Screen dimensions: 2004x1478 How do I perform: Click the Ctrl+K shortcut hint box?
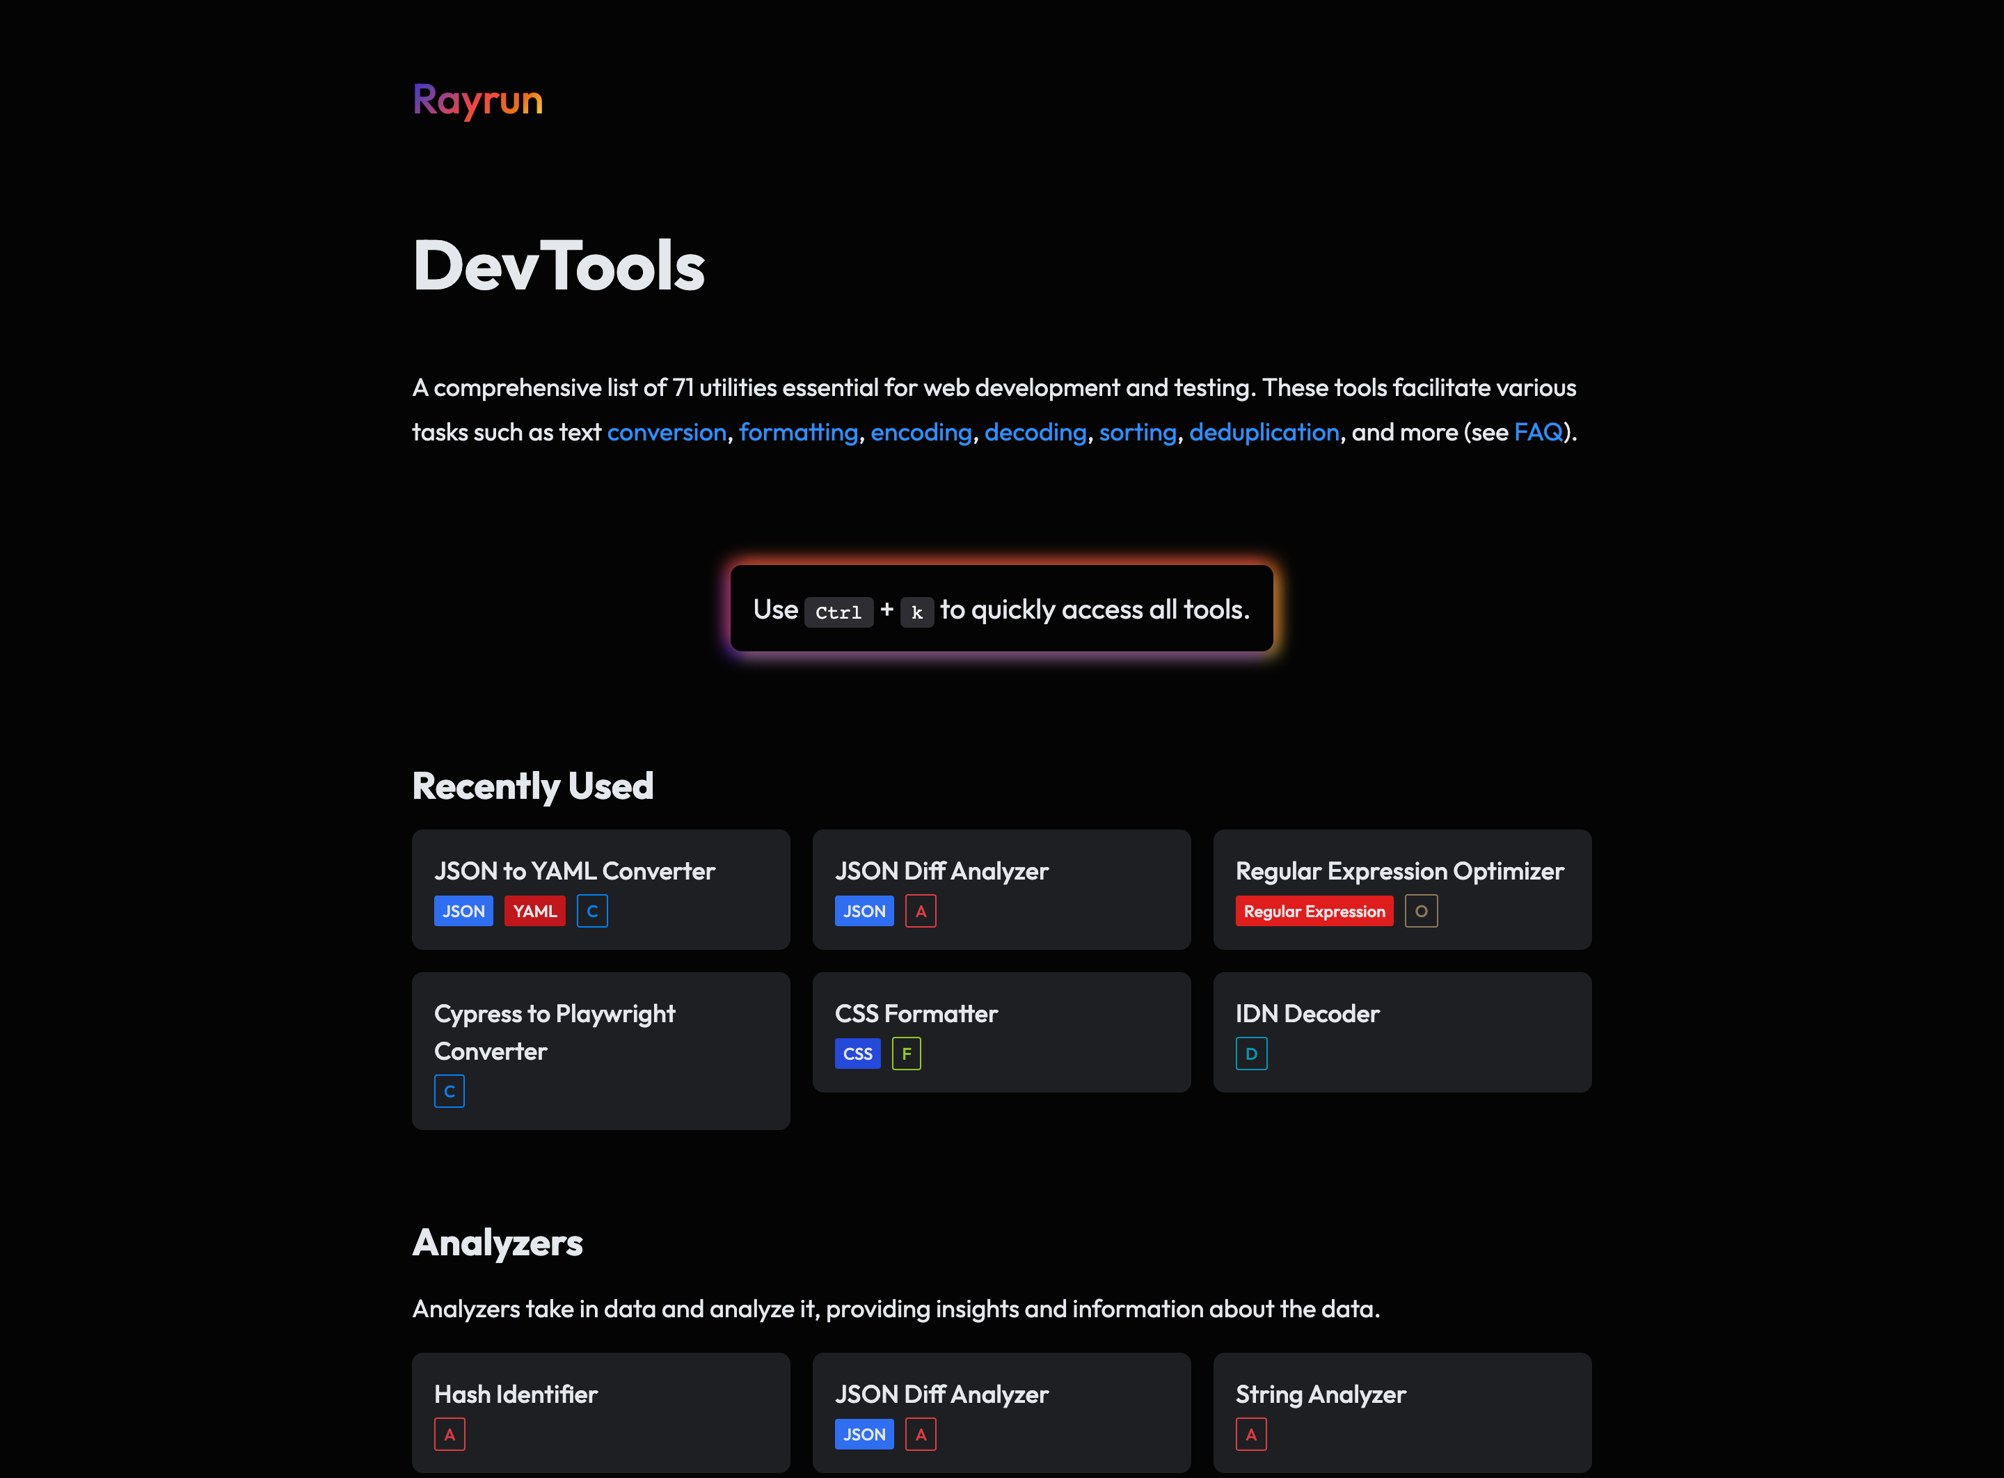click(x=1001, y=610)
